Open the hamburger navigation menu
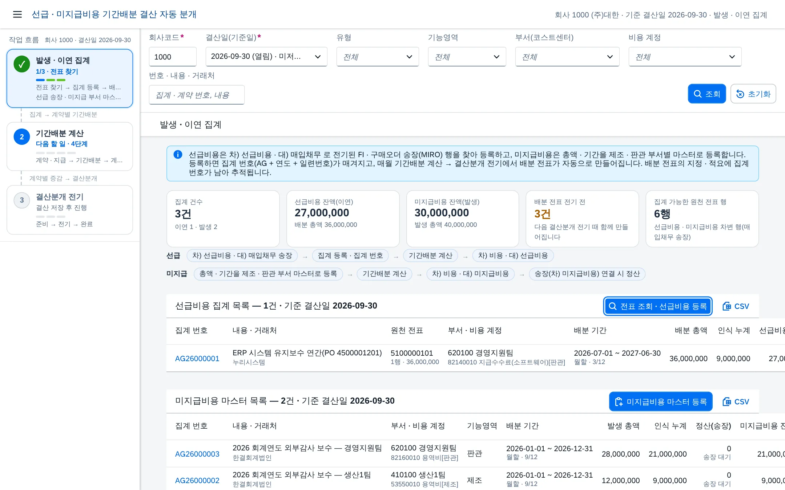 coord(17,14)
